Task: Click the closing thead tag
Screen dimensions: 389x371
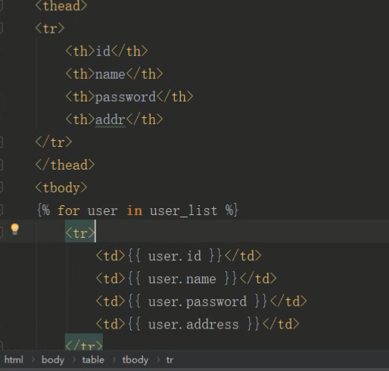Action: (65, 165)
